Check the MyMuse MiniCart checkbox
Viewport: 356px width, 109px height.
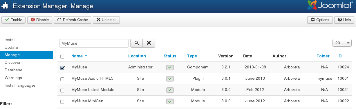[62, 102]
